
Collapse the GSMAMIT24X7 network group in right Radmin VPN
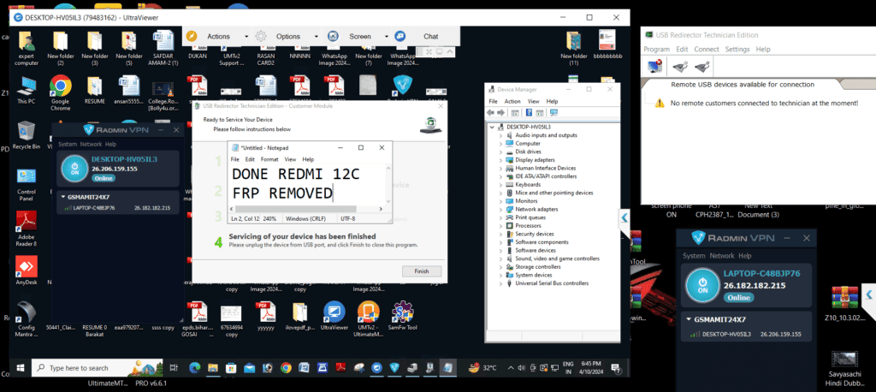(690, 320)
